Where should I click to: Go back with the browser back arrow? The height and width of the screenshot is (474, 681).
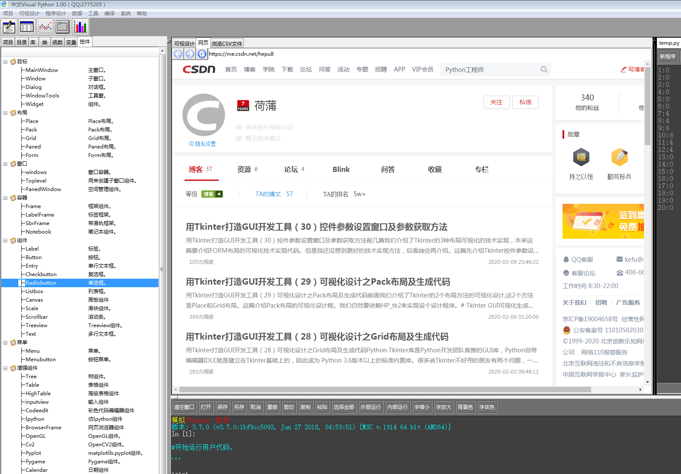click(178, 54)
